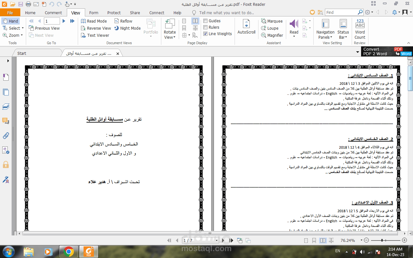Click the zoom in plus button

(404, 240)
